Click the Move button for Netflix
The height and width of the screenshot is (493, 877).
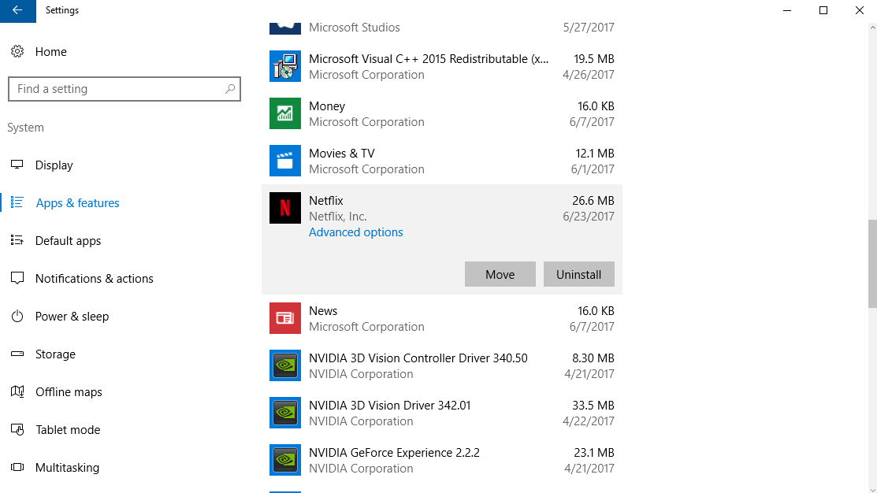tap(500, 274)
